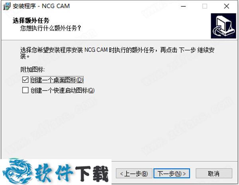Click the greyed-out maximize button
Viewport: 239px width, 185px height.
205,6
